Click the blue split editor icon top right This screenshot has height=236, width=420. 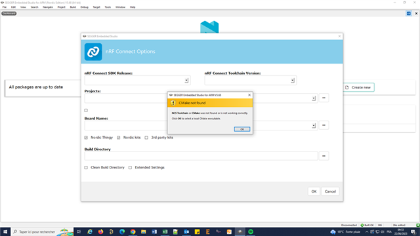(x=408, y=13)
